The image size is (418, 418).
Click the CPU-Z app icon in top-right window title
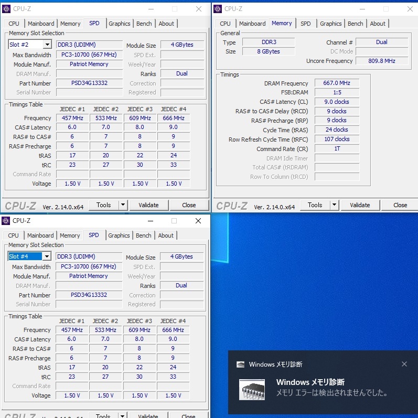(x=218, y=9)
